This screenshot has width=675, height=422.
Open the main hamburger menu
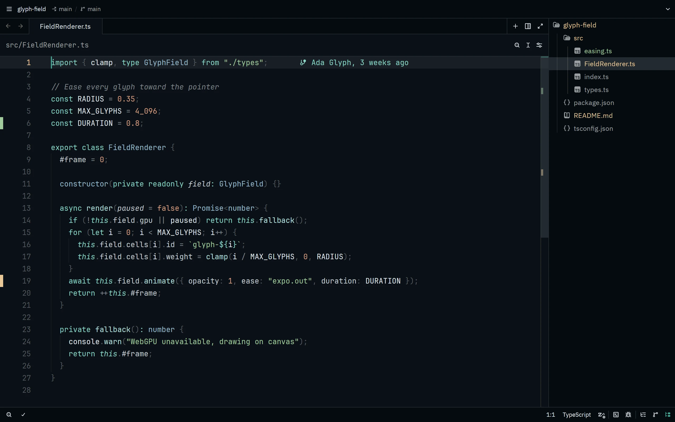coord(9,9)
